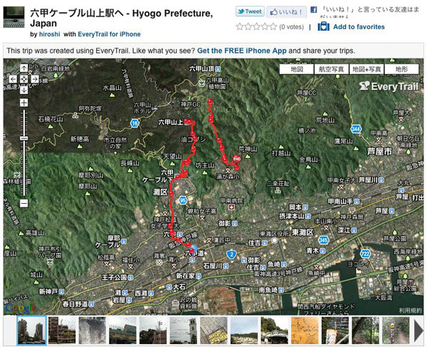Viewport: 427px width, 347px height.
Task: Click the Tweet button
Action: click(x=250, y=11)
